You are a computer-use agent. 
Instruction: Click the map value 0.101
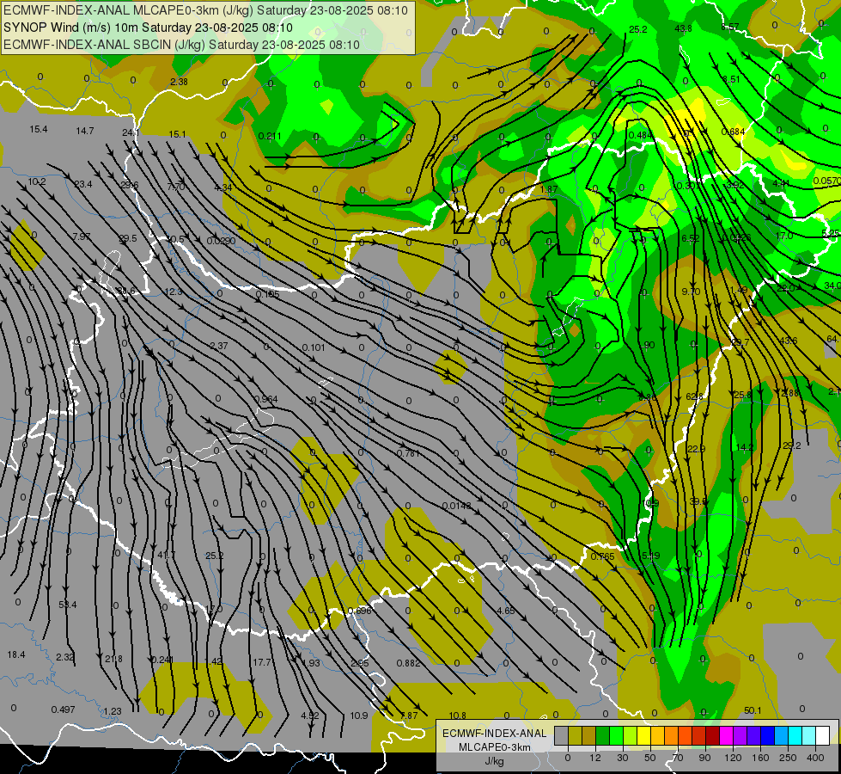point(314,347)
